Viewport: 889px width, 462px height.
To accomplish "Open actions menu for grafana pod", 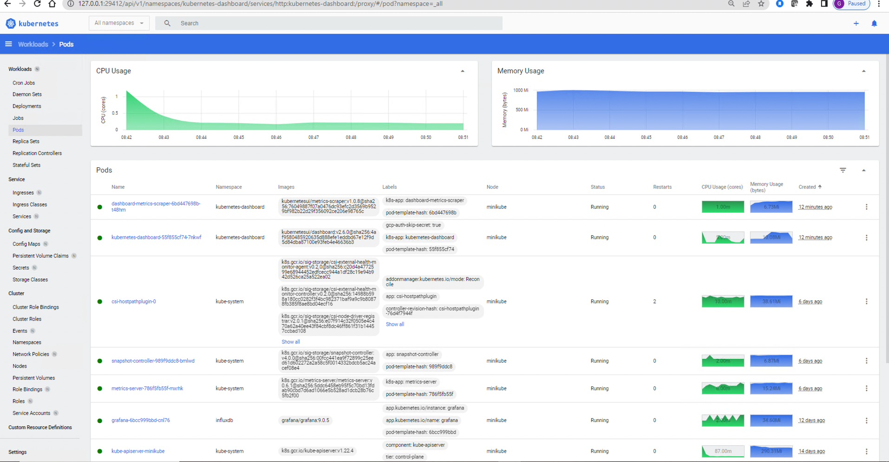I will [866, 421].
